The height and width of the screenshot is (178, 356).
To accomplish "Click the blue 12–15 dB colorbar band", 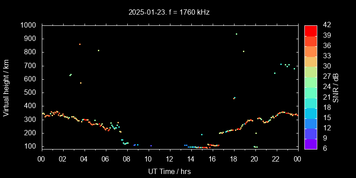I will pyautogui.click(x=311, y=123).
